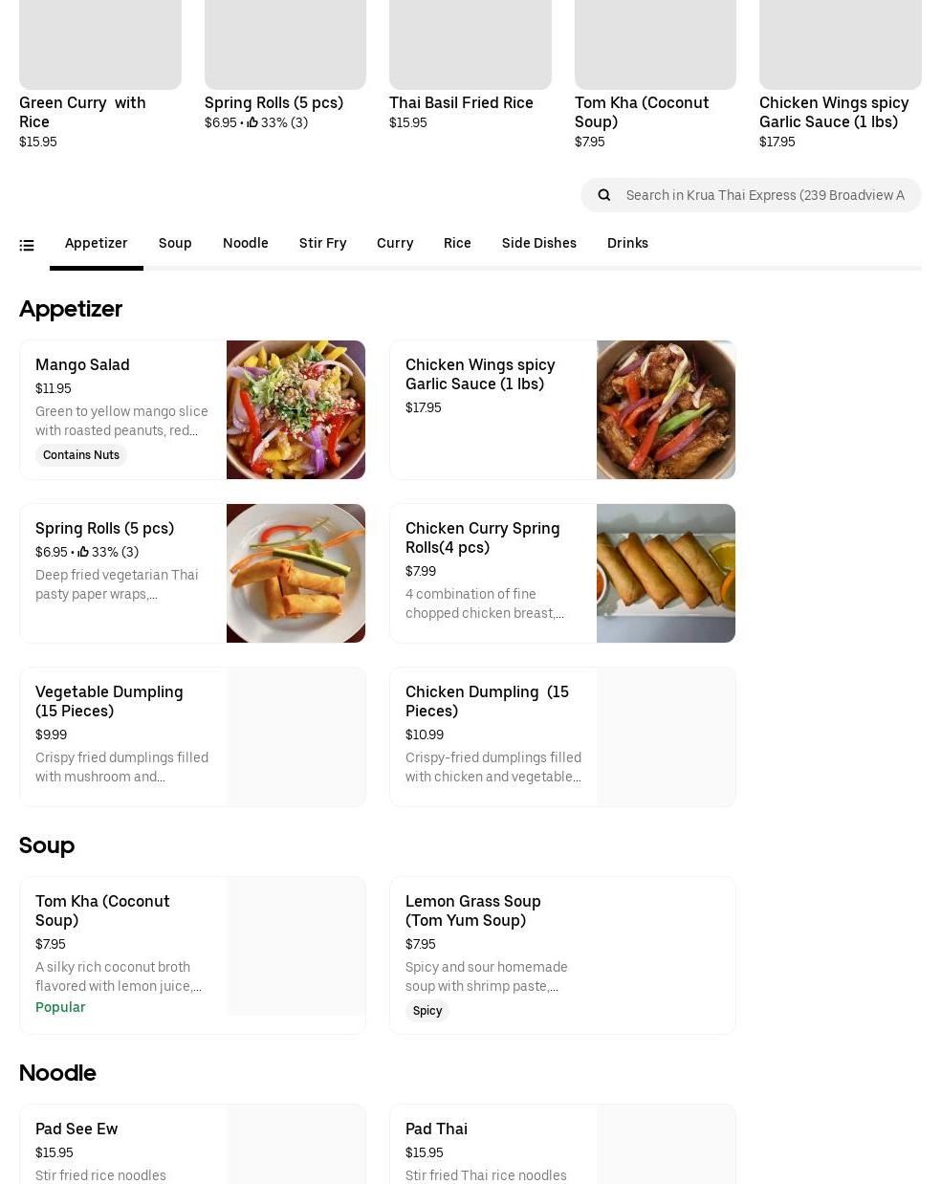Switch to the Soup tab
The image size is (941, 1184).
coord(175,243)
